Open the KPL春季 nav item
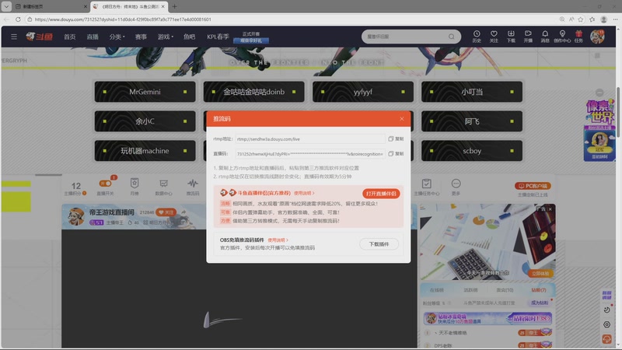Image resolution: width=622 pixels, height=350 pixels. [218, 37]
